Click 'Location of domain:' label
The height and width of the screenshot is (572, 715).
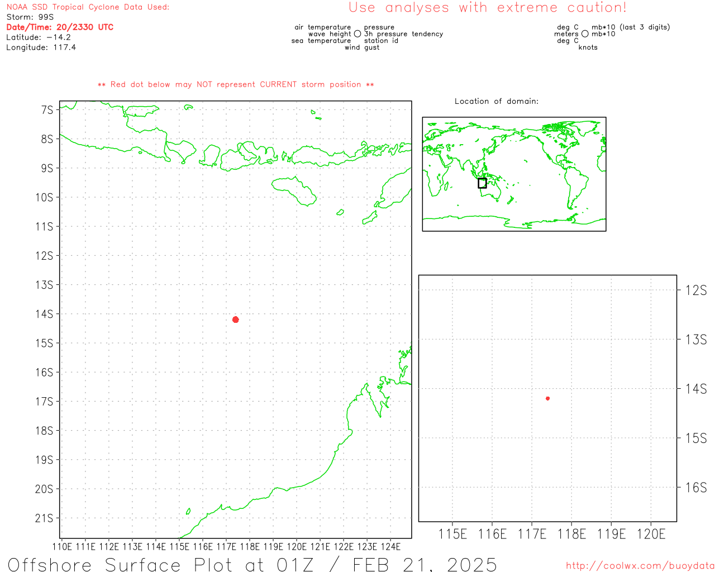tap(497, 101)
